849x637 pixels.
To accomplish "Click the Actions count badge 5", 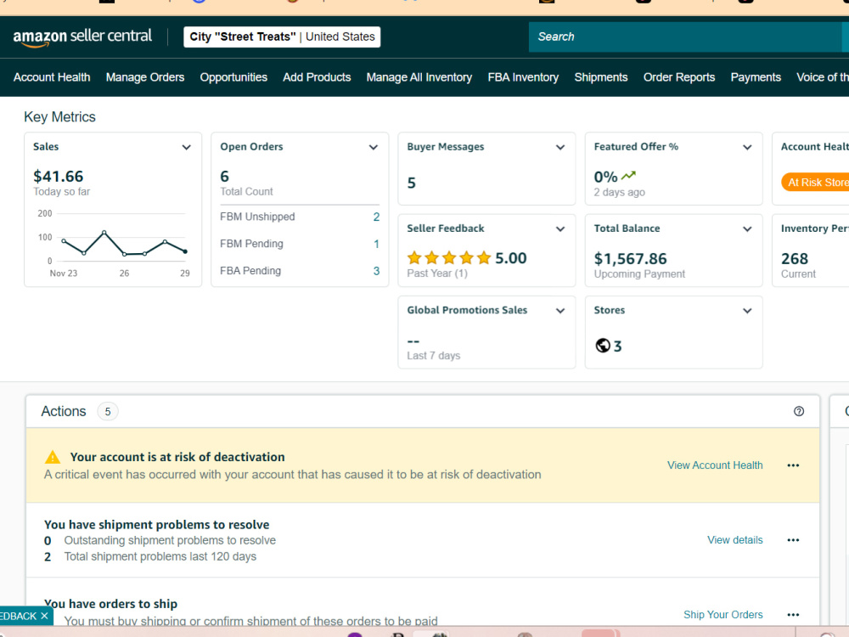I will [x=108, y=412].
